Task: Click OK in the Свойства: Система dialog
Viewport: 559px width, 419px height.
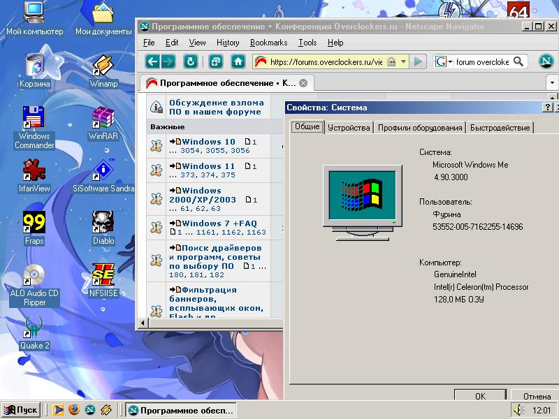Action: (x=480, y=395)
